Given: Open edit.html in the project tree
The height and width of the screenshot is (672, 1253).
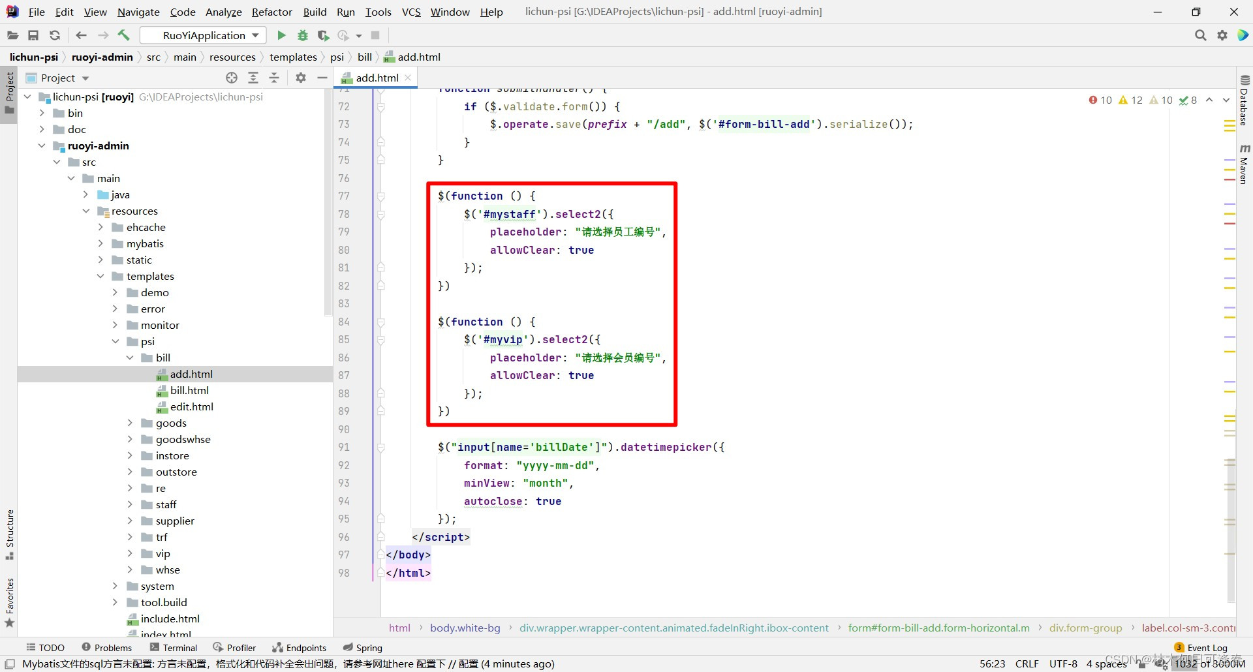Looking at the screenshot, I should (x=191, y=406).
